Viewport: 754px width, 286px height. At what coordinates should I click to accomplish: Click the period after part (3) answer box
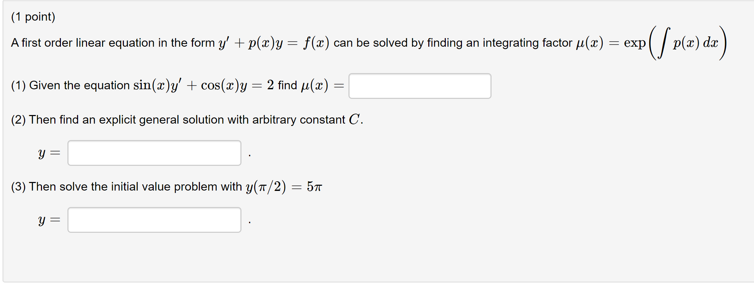[x=249, y=222]
